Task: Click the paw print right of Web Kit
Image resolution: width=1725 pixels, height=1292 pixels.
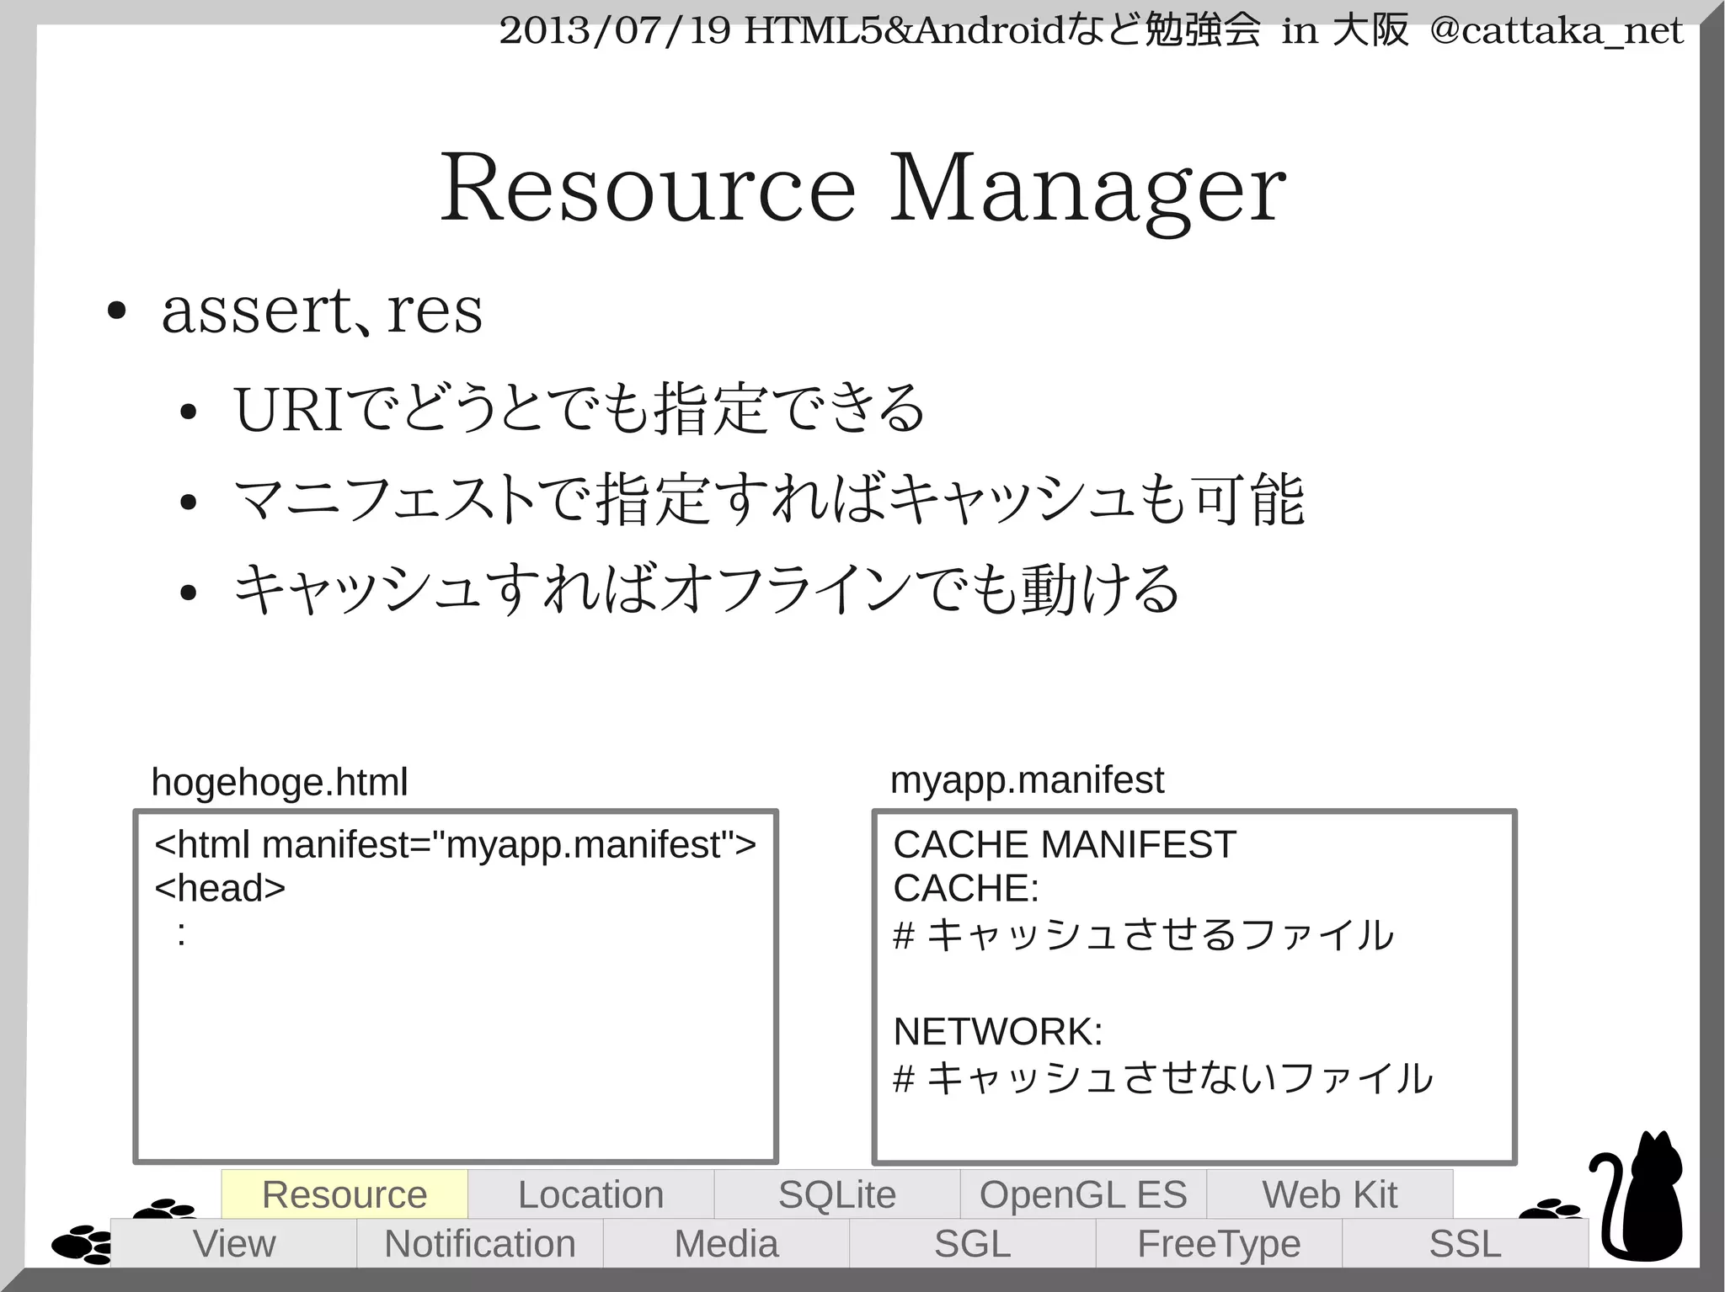Action: [1551, 1209]
